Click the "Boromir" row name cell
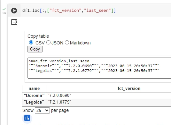The height and width of the screenshot is (125, 171). tap(34, 96)
